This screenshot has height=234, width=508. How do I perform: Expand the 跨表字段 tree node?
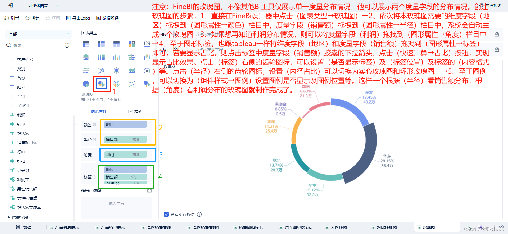tap(9, 217)
